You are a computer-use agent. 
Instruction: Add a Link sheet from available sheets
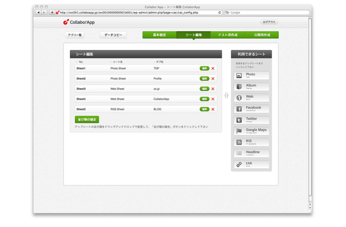coord(251,165)
